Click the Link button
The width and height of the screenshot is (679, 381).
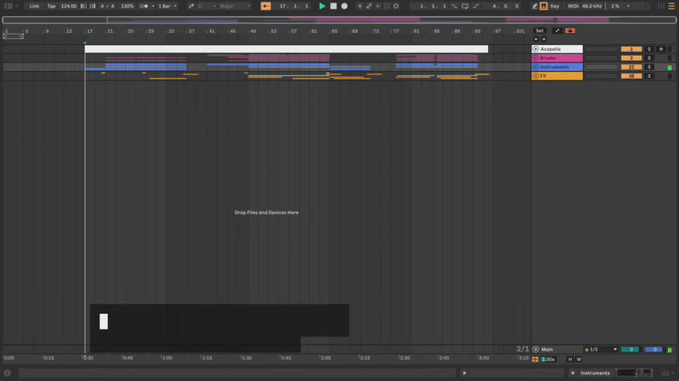(x=33, y=6)
